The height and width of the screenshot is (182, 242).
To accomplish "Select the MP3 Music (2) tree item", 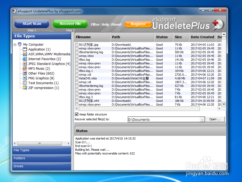I will (x=39, y=69).
